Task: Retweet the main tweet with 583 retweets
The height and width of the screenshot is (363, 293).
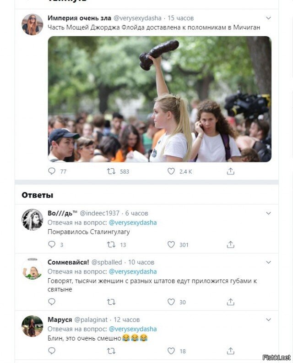Action: (x=111, y=171)
